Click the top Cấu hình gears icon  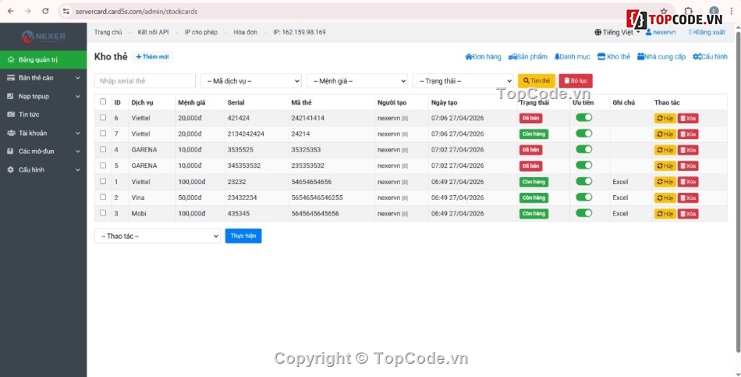[x=697, y=57]
